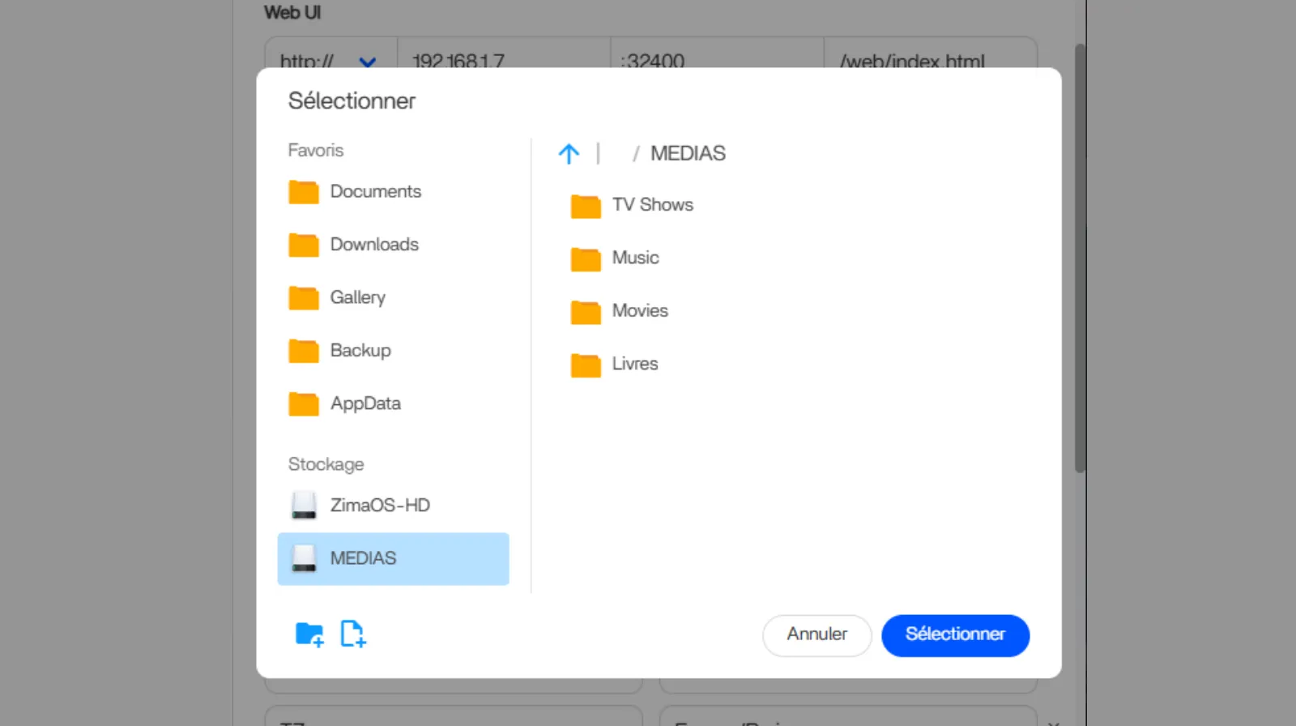Click the new file icon
1296x726 pixels.
pyautogui.click(x=352, y=634)
